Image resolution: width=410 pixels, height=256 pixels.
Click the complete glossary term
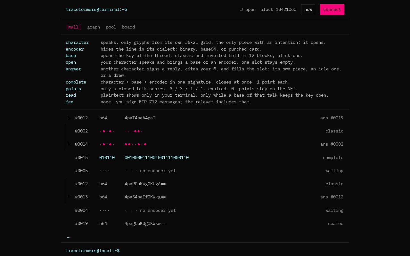coord(76,82)
